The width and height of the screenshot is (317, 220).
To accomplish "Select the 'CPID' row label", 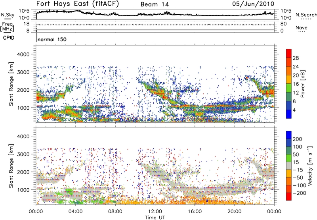I will point(9,38).
